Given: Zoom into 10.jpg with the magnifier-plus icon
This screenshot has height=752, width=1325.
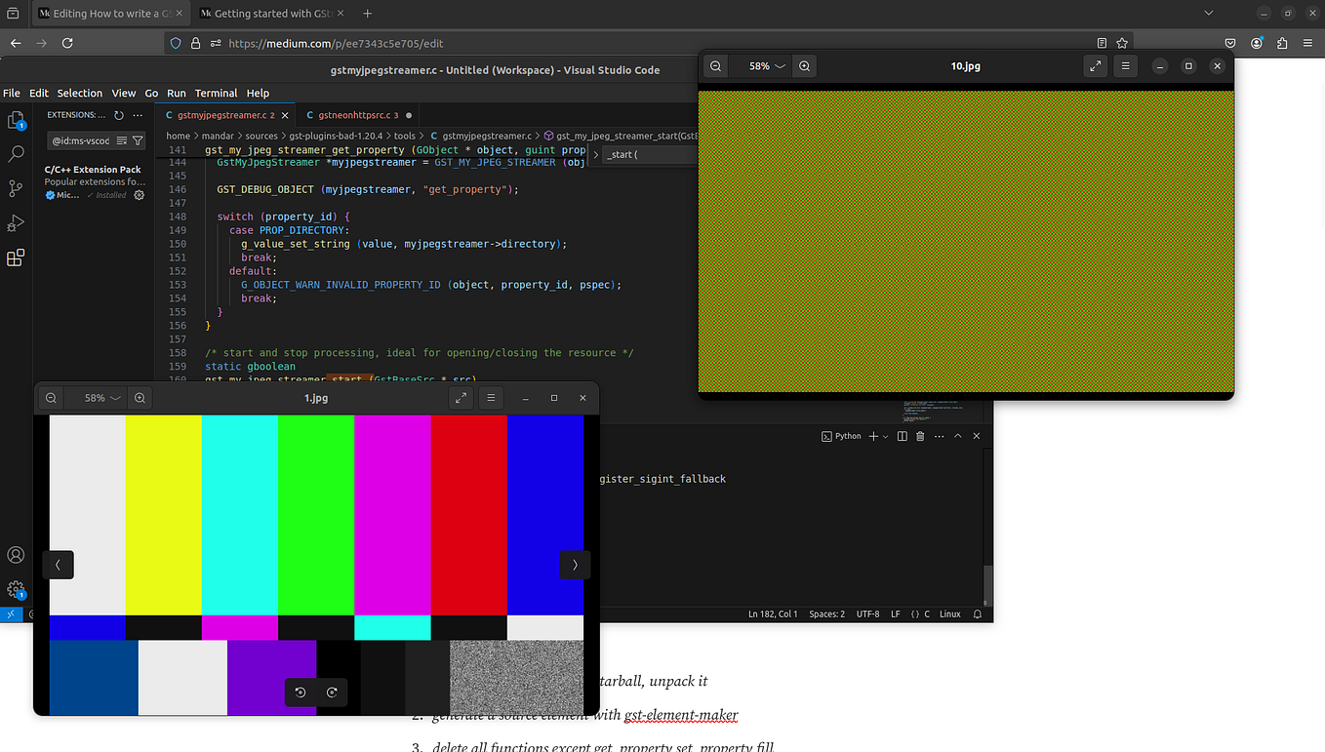Looking at the screenshot, I should (804, 65).
